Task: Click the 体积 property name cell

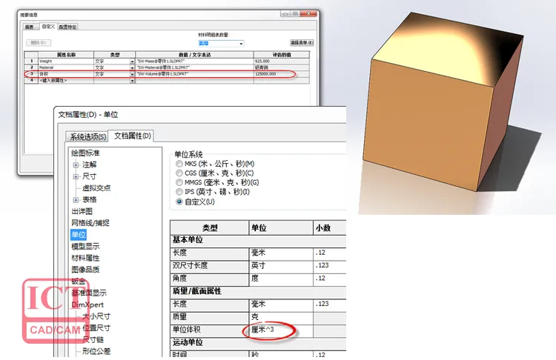Action: (x=66, y=74)
